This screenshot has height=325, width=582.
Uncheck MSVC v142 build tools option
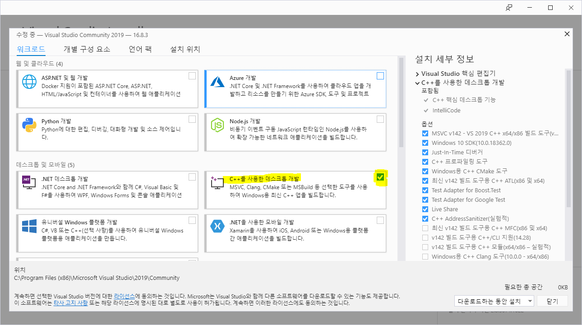tap(425, 134)
